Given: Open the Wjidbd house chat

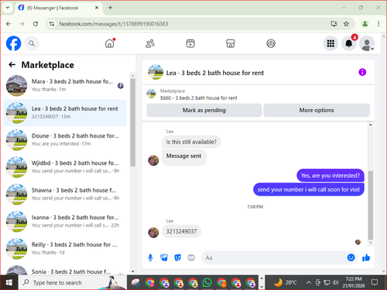Looking at the screenshot, I should pyautogui.click(x=65, y=167).
